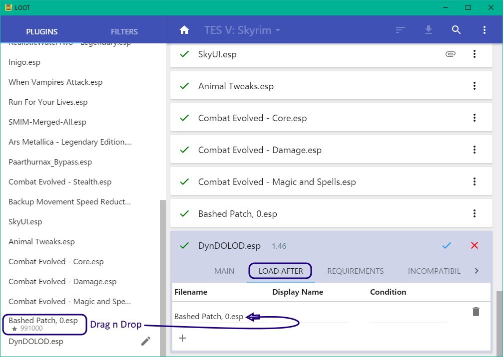Image resolution: width=503 pixels, height=357 pixels.
Task: Click the LOOT app icon in title bar
Action: 8,7
